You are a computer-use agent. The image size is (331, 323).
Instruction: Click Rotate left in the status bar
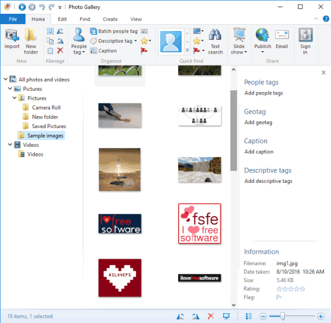[x=181, y=316]
